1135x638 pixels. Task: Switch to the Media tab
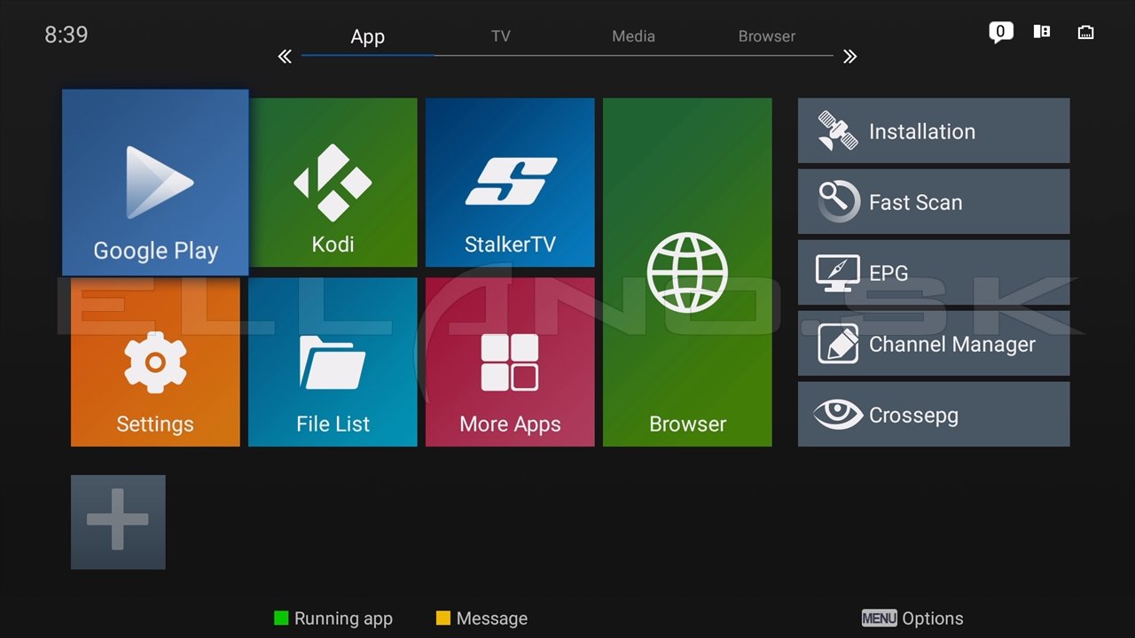[x=633, y=36]
